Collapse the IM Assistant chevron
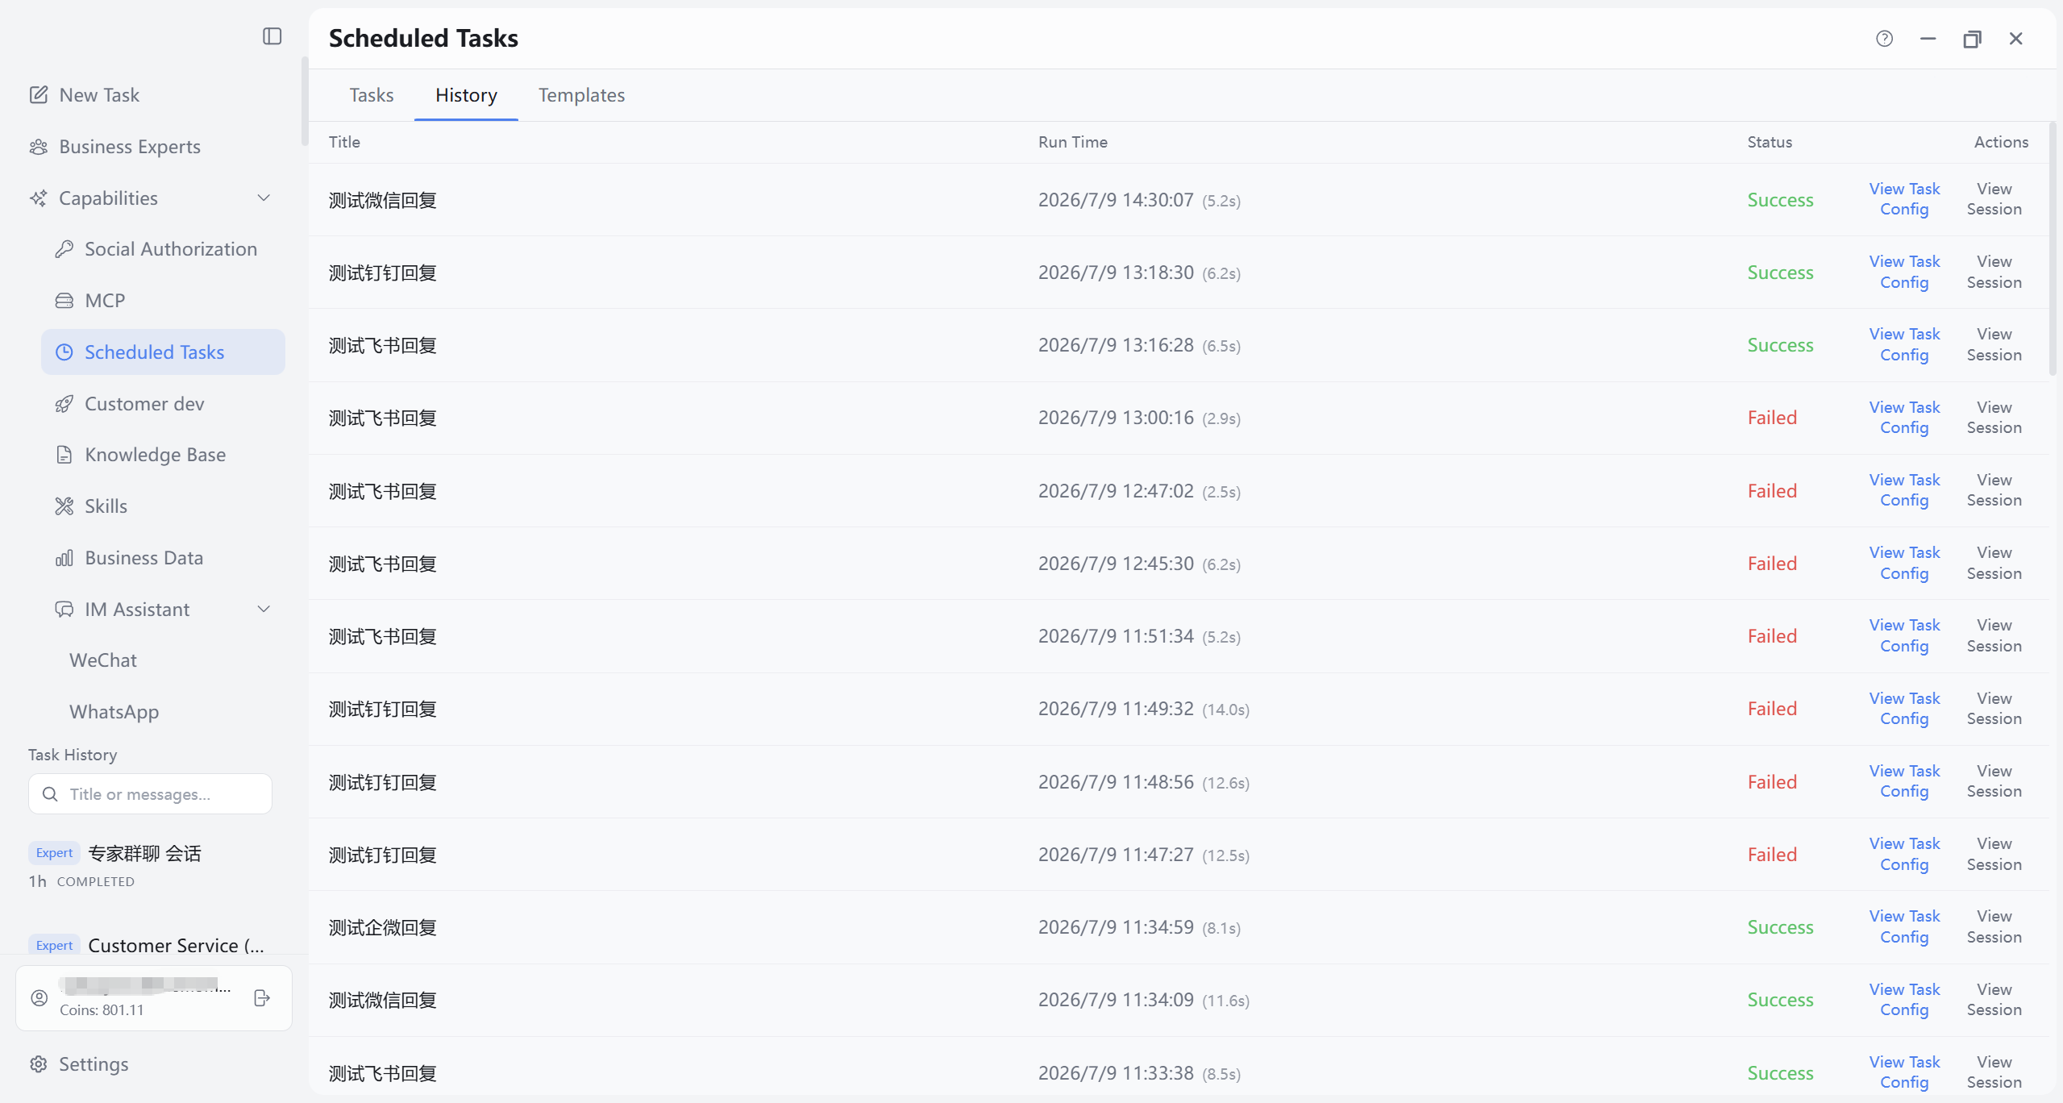 coord(264,610)
